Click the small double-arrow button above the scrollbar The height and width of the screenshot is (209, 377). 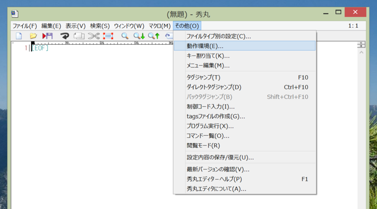(361, 43)
